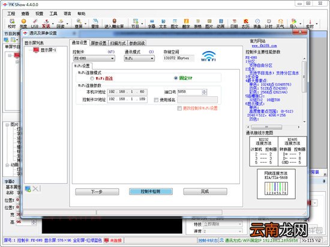Click the 图片 picture toolbar icon

[x=209, y=23]
